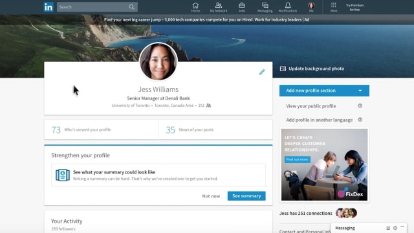Dismiss with Not now
Screen dimensions: 414x233
pyautogui.click(x=211, y=196)
